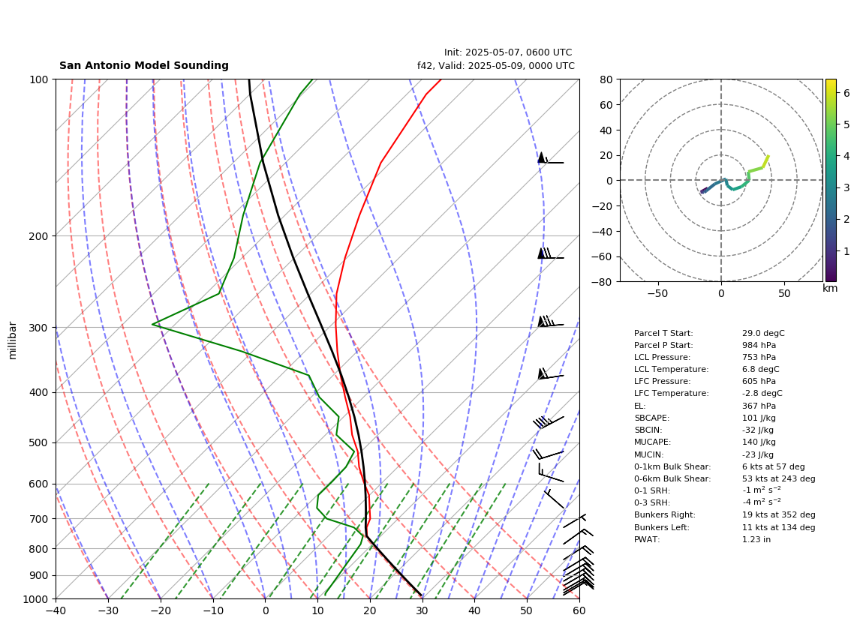Screen dimensions: 857x624
Task: Click the hodograph −50 x-axis tick label
Action: click(657, 293)
